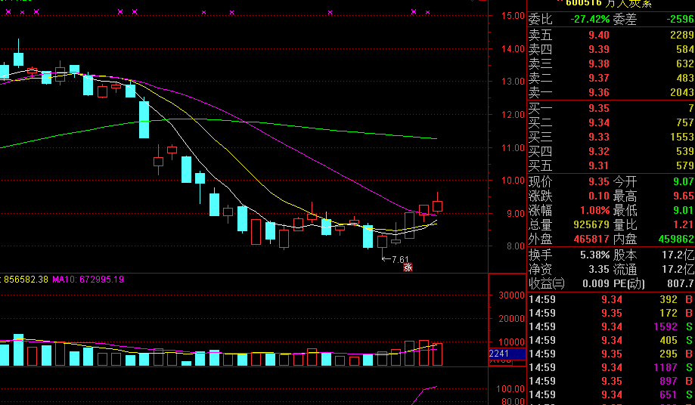Select the 14:59 trade of 405 S
Viewport: 695px width, 405px height.
click(x=611, y=340)
